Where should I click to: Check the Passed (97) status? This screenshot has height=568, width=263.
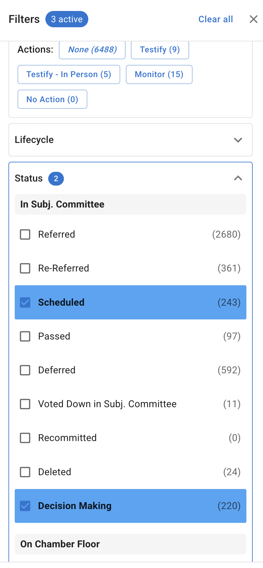pyautogui.click(x=25, y=336)
